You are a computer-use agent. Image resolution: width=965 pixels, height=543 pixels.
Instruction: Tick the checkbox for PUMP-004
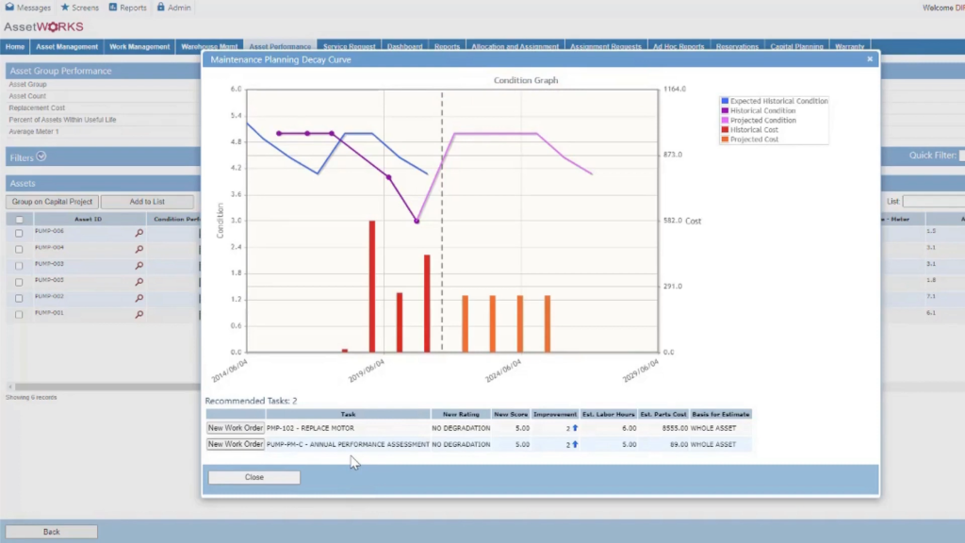[20, 249]
